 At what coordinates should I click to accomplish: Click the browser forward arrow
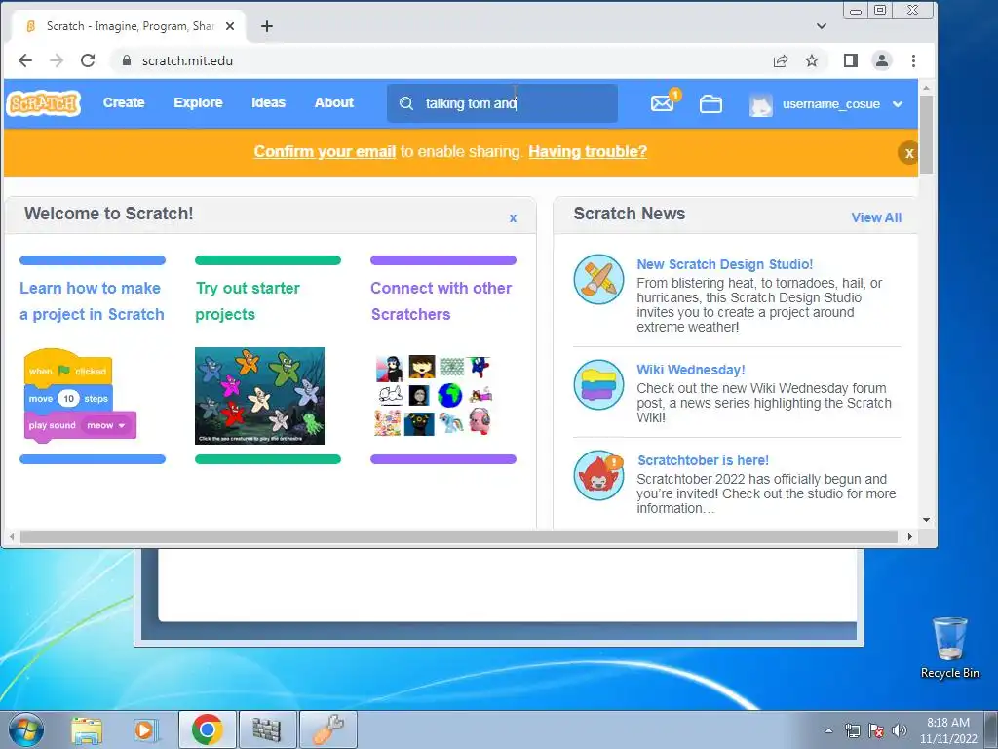point(57,60)
